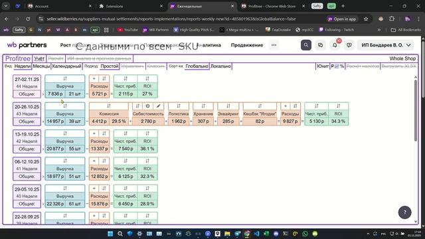This screenshot has height=239, width=425.
Task: Open Себестоимость settings gear icon
Action: pos(147,106)
